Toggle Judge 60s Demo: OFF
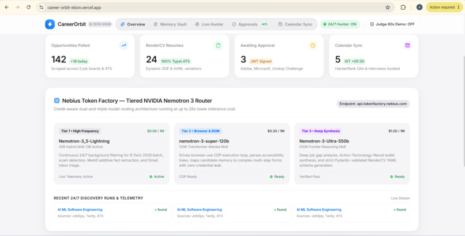This screenshot has width=465, height=236. click(x=392, y=24)
